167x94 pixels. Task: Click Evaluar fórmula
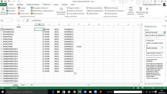click(111, 14)
